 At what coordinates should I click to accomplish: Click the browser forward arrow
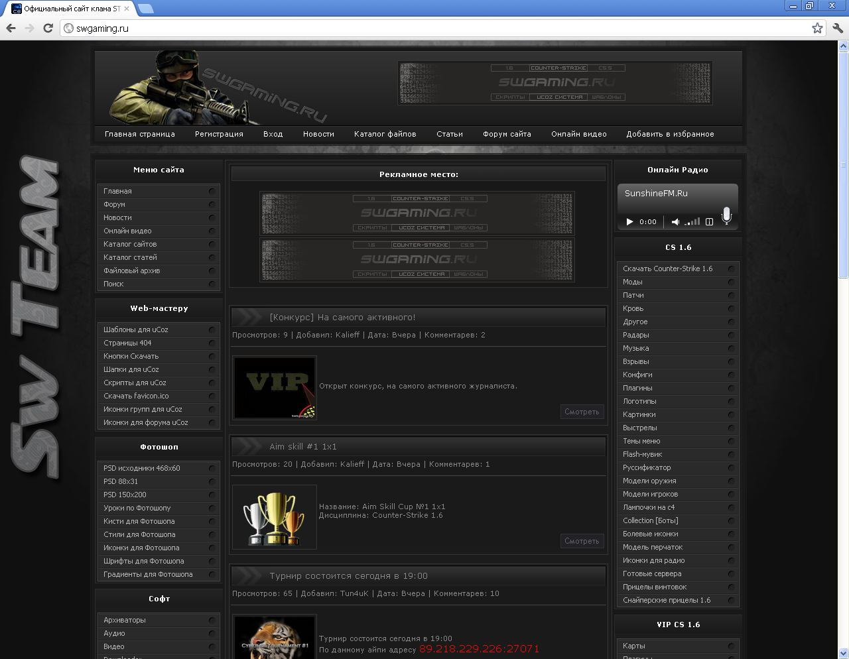(x=29, y=28)
